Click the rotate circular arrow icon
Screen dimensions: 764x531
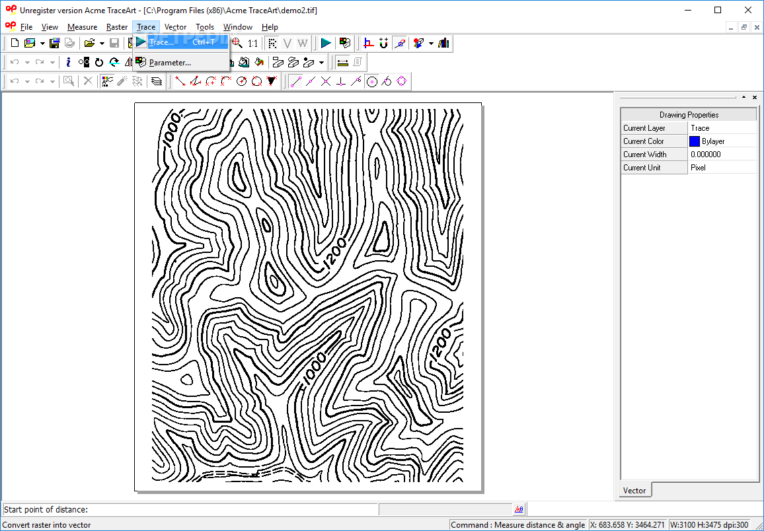coord(99,62)
